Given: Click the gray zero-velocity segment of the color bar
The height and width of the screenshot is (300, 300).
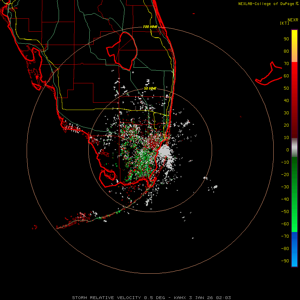Looking at the screenshot, I should click(x=294, y=148).
